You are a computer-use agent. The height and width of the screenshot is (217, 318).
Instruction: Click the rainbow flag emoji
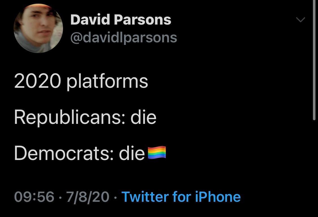tap(157, 153)
